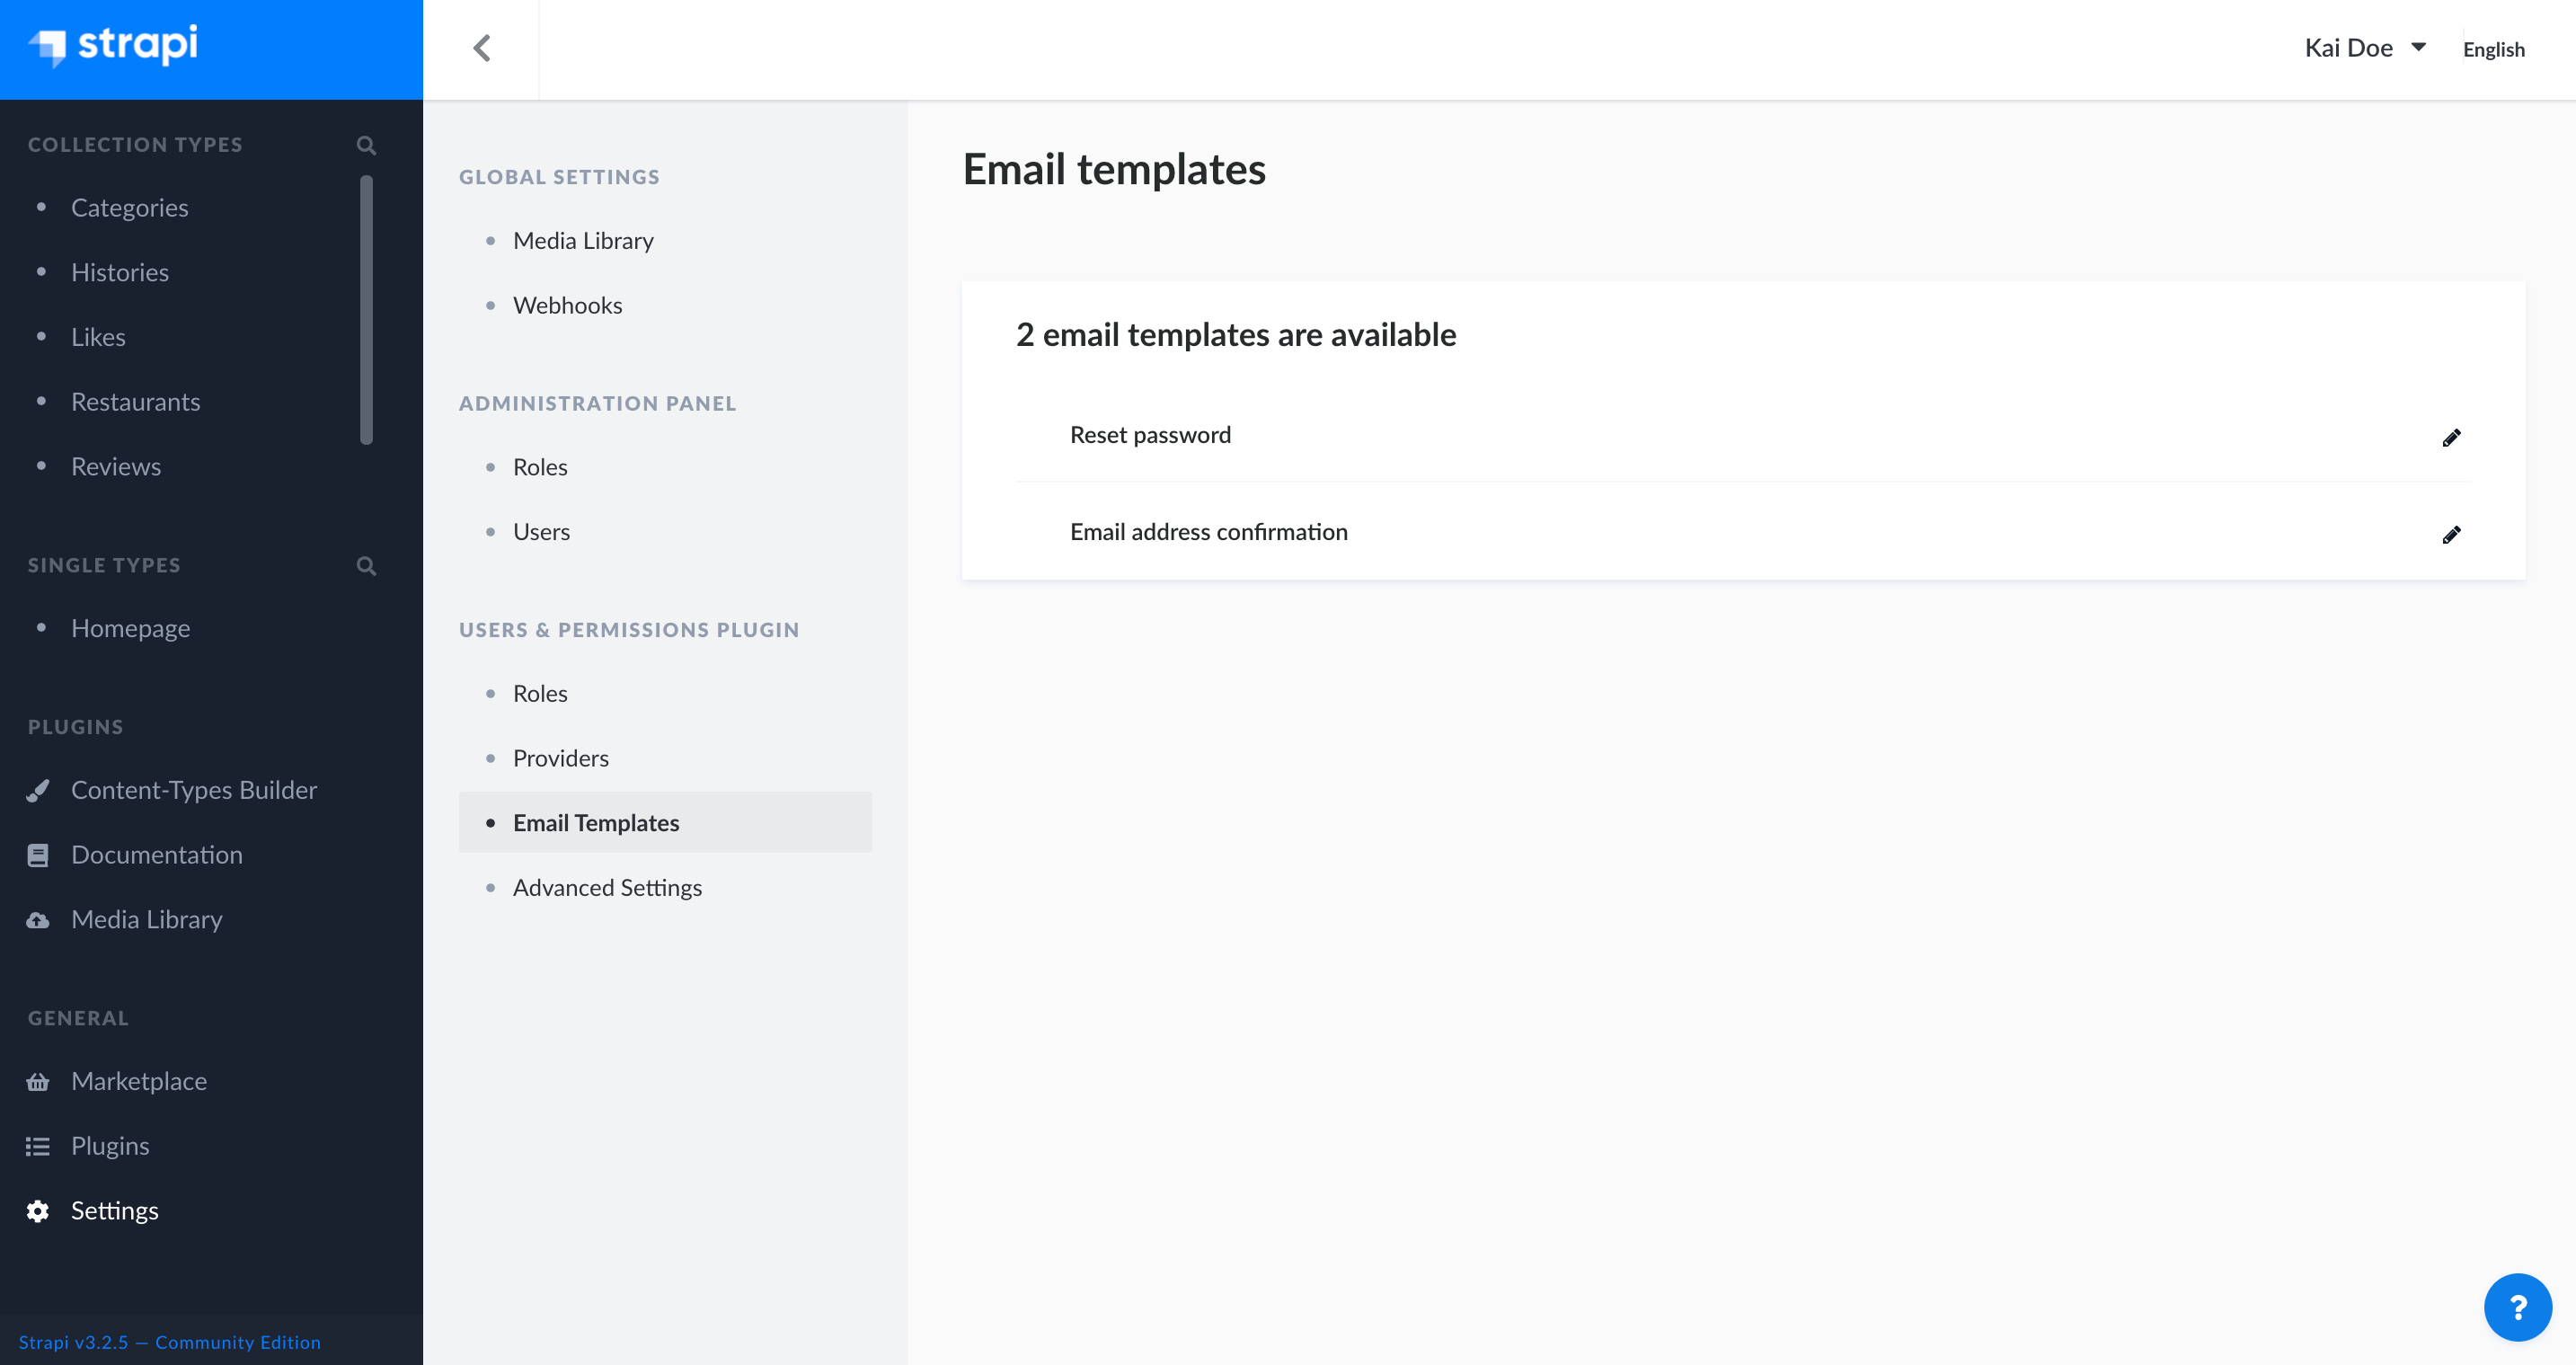Select the Histories collection type
This screenshot has height=1365, width=2576.
pyautogui.click(x=120, y=271)
